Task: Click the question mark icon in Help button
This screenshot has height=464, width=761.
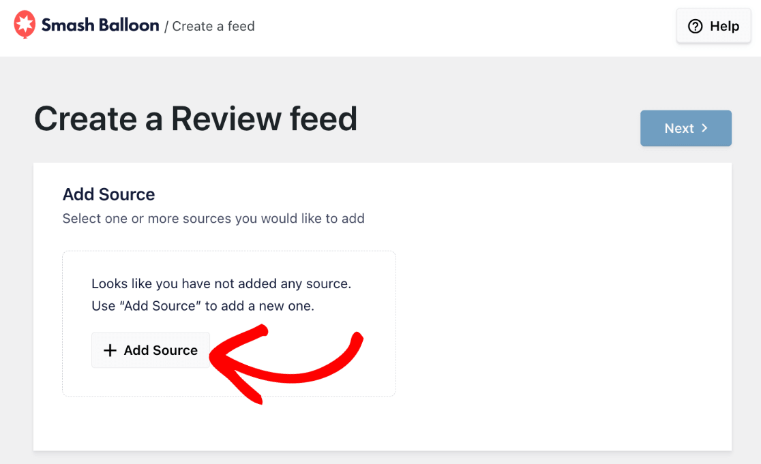Action: [x=694, y=26]
